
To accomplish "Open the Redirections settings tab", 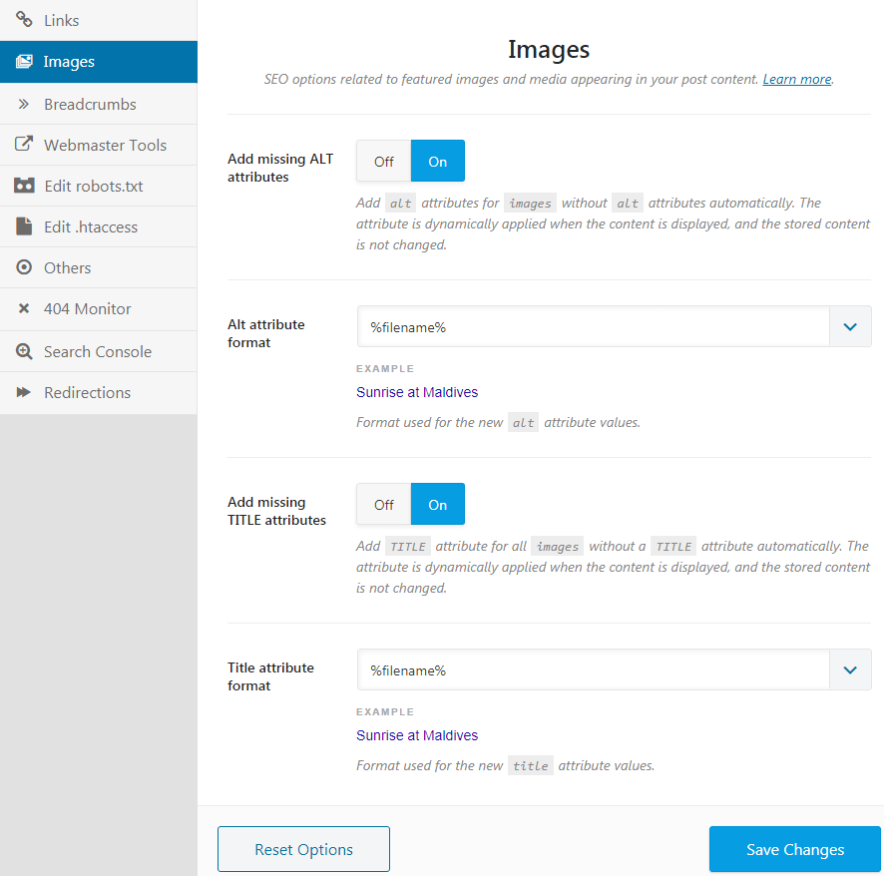I will click(x=87, y=393).
